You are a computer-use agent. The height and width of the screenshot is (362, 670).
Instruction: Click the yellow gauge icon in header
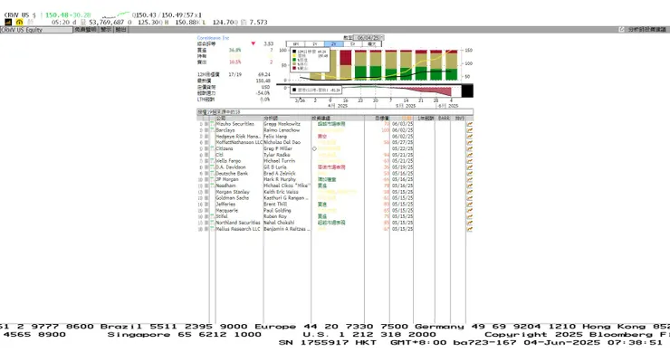(19, 22)
